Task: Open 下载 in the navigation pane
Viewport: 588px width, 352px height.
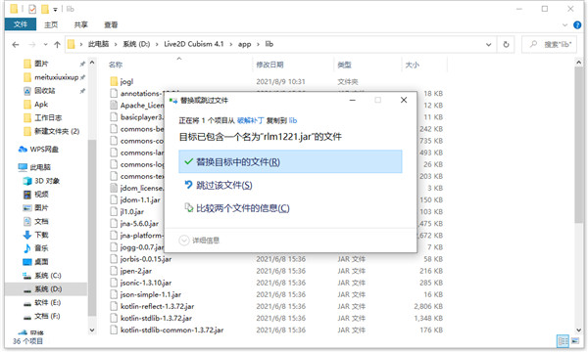Action: point(41,235)
